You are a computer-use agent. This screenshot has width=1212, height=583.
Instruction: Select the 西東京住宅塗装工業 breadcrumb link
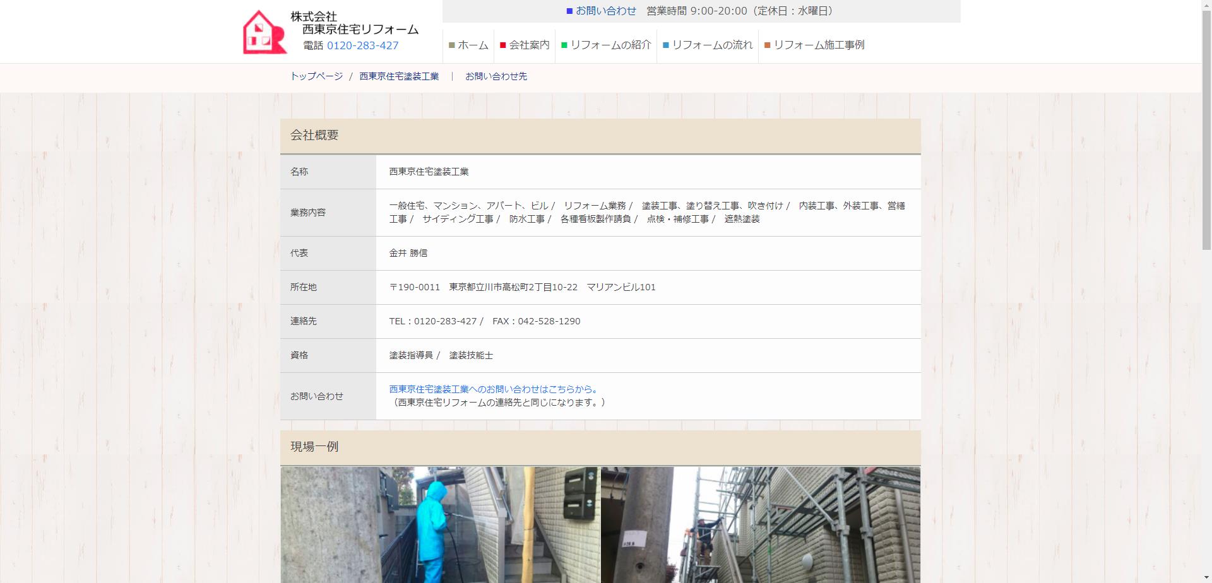click(x=399, y=76)
